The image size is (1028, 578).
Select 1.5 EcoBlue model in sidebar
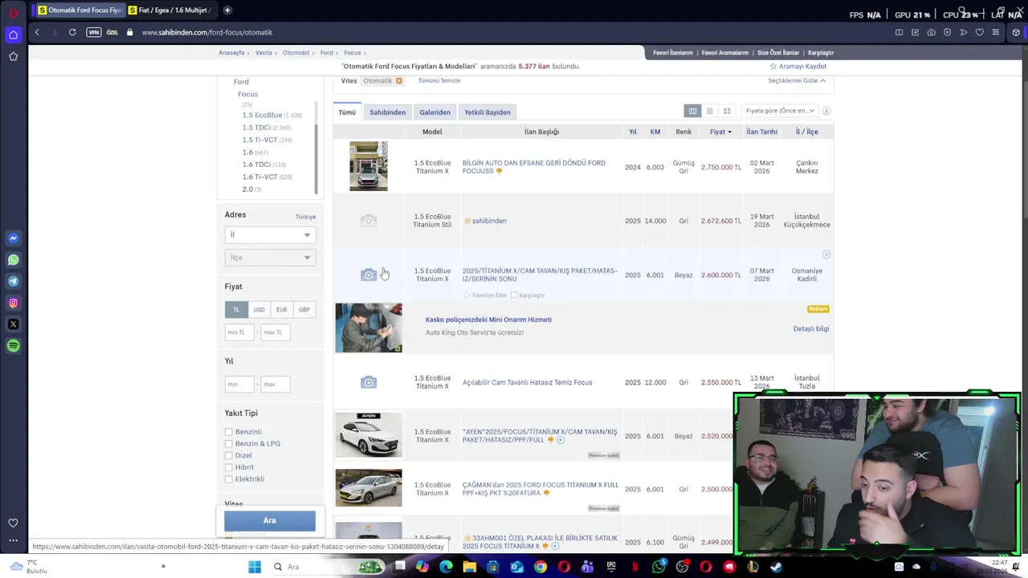262,116
